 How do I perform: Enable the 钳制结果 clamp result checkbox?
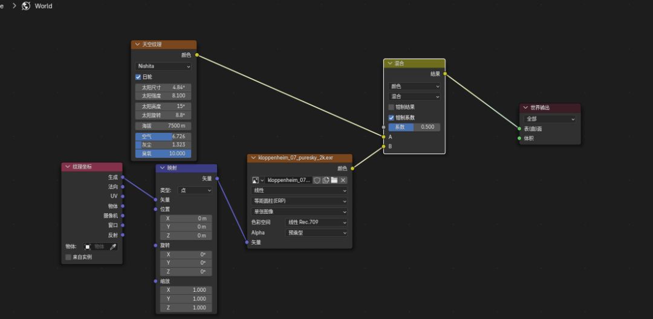tap(391, 107)
